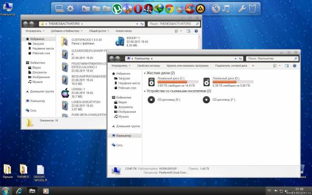The image size is (312, 195).
Task: Open the ОБЯЗАТ. ЧИТАТЬ desktop file
Action: [40, 173]
